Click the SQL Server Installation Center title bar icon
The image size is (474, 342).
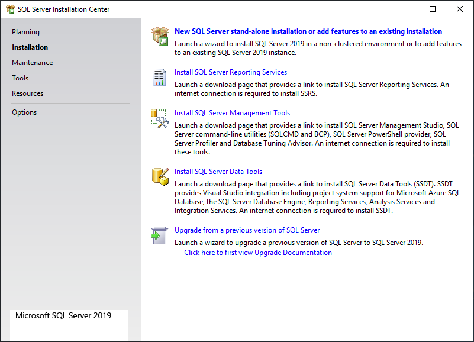pos(10,9)
